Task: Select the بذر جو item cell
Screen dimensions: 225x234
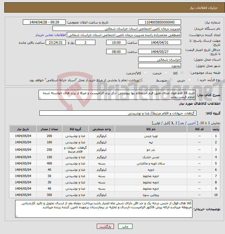Action: [151, 150]
